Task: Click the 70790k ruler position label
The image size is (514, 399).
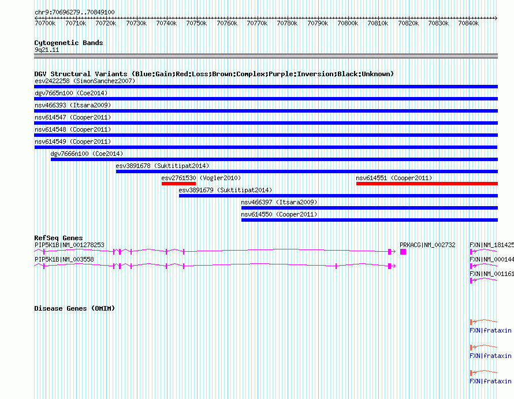Action: pyautogui.click(x=318, y=23)
